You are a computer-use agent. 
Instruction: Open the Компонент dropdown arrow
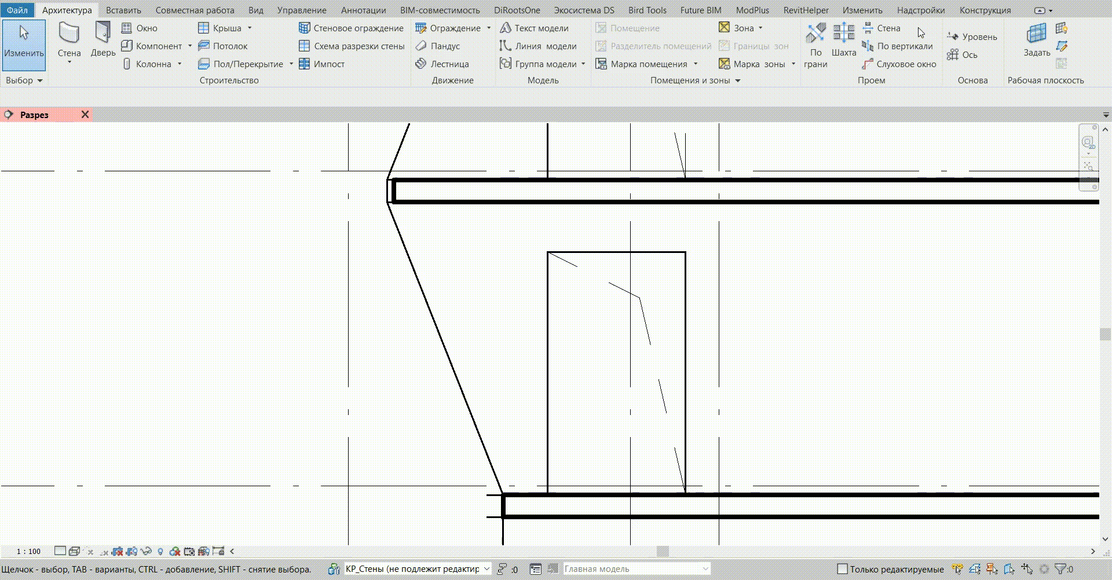(190, 46)
